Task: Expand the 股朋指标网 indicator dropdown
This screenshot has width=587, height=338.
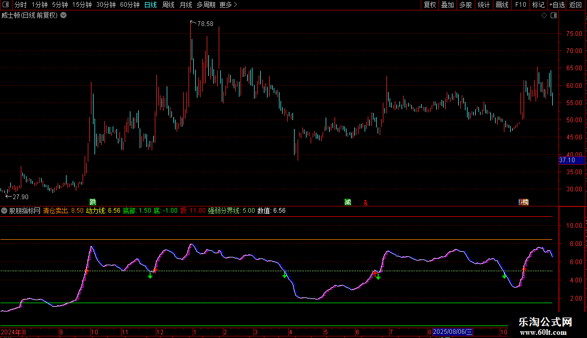Action: click(x=4, y=211)
